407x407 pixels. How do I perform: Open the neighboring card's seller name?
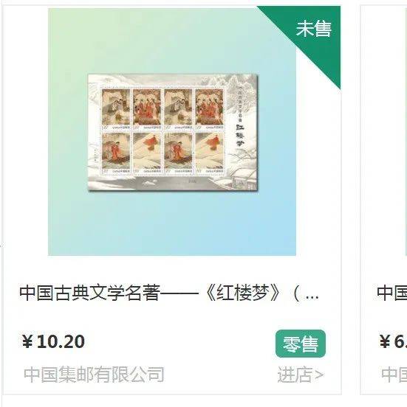point(394,375)
